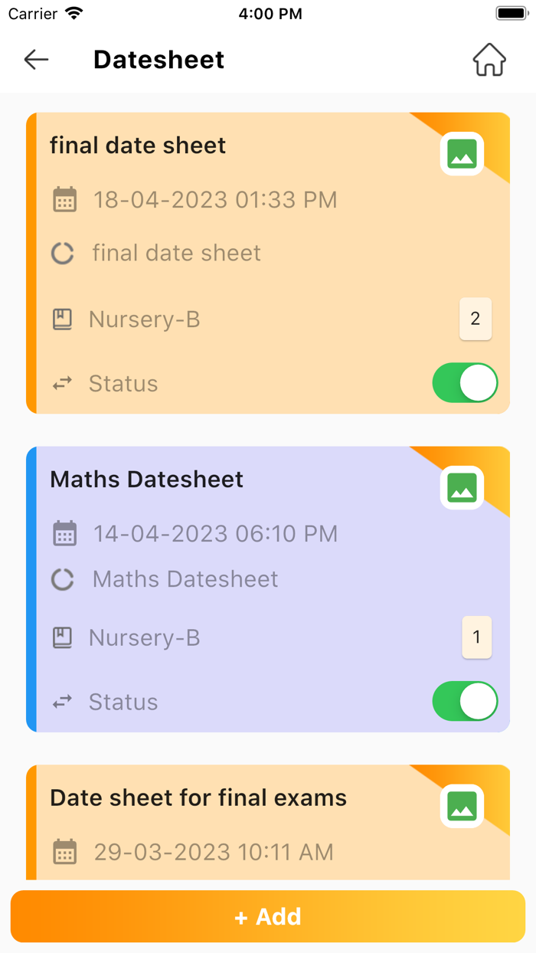Disable the status toggle on final date sheet
The height and width of the screenshot is (953, 536).
465,383
